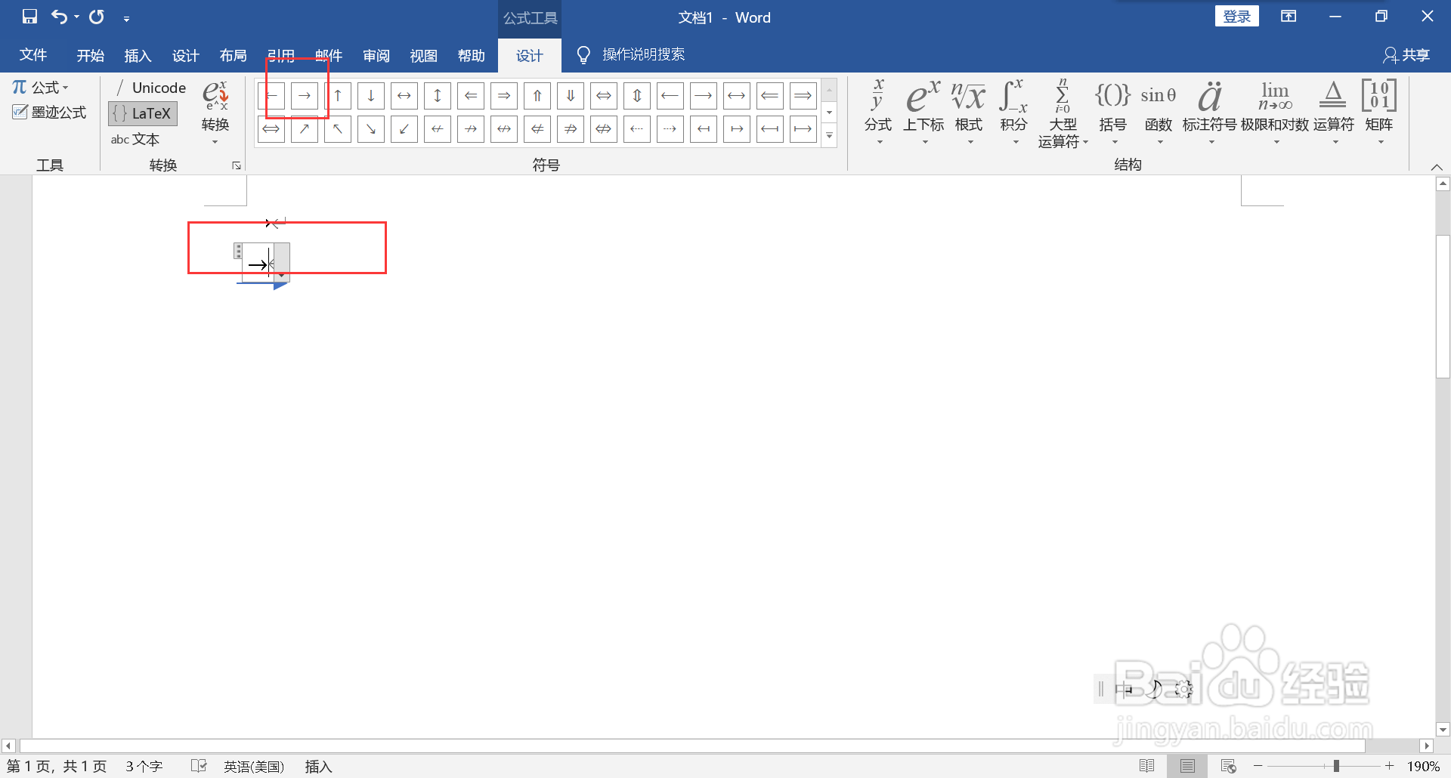Insert the struck-through right arrow ↛ symbol
The width and height of the screenshot is (1451, 778).
[x=471, y=129]
